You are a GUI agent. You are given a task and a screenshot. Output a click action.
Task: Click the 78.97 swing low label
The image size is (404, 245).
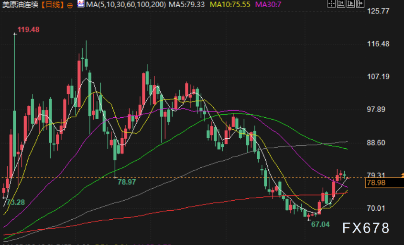pos(127,182)
